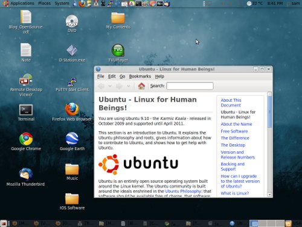
Task: Click the help window entry in taskbar
Action: click(237, 223)
